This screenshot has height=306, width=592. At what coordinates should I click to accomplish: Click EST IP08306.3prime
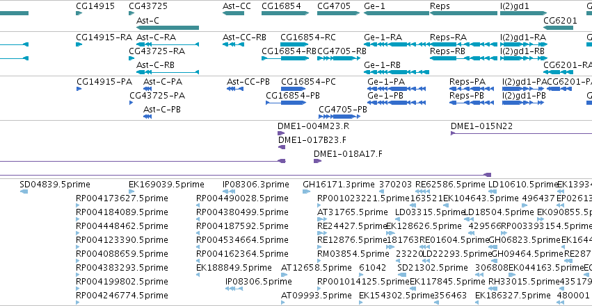click(256, 185)
